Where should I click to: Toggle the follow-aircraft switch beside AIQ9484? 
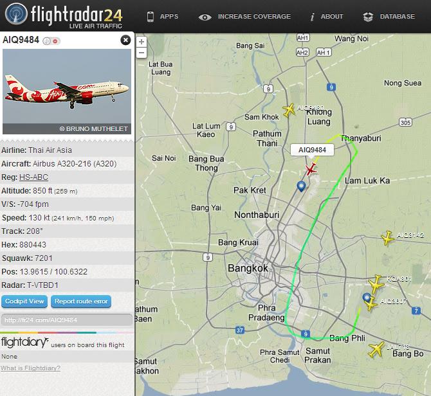[51, 41]
